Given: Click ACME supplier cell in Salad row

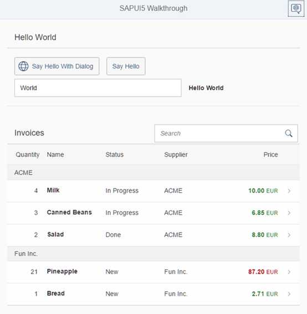Looking at the screenshot, I should (173, 235).
